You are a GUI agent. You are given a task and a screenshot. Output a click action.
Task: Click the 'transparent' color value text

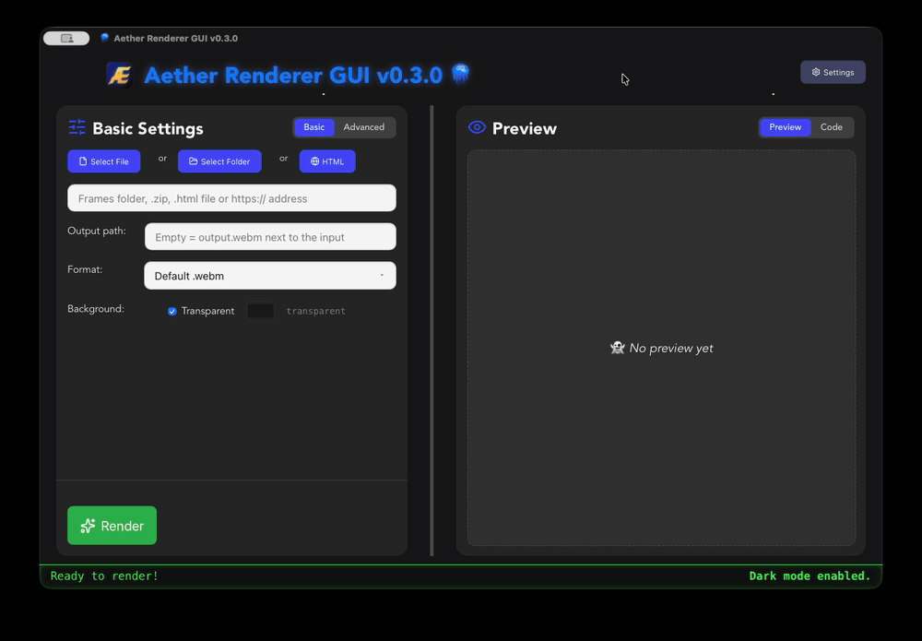click(315, 311)
